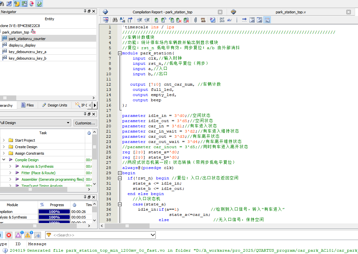Screen dimensions: 358x254
Task: Expand Assembler task row
Action: [10, 179]
